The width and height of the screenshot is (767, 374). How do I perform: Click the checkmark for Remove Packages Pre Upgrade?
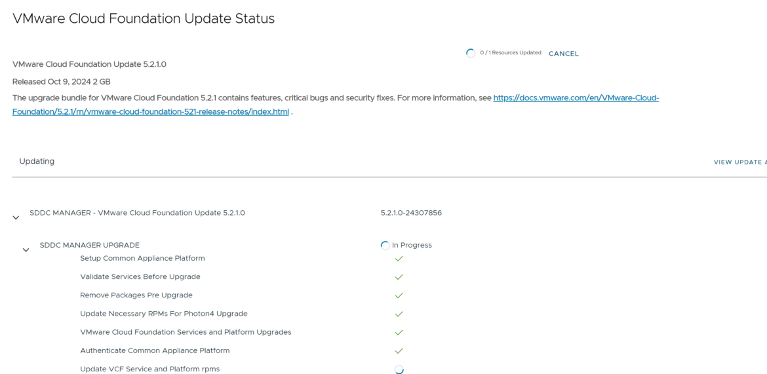pos(399,295)
